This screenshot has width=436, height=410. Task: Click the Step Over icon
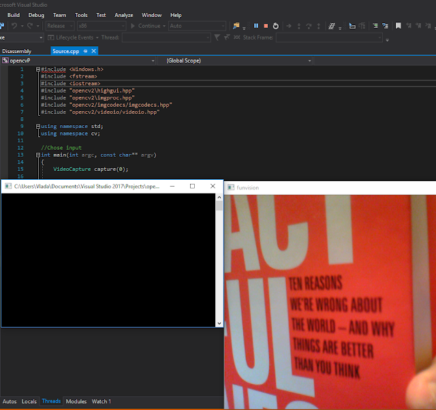[x=309, y=26]
